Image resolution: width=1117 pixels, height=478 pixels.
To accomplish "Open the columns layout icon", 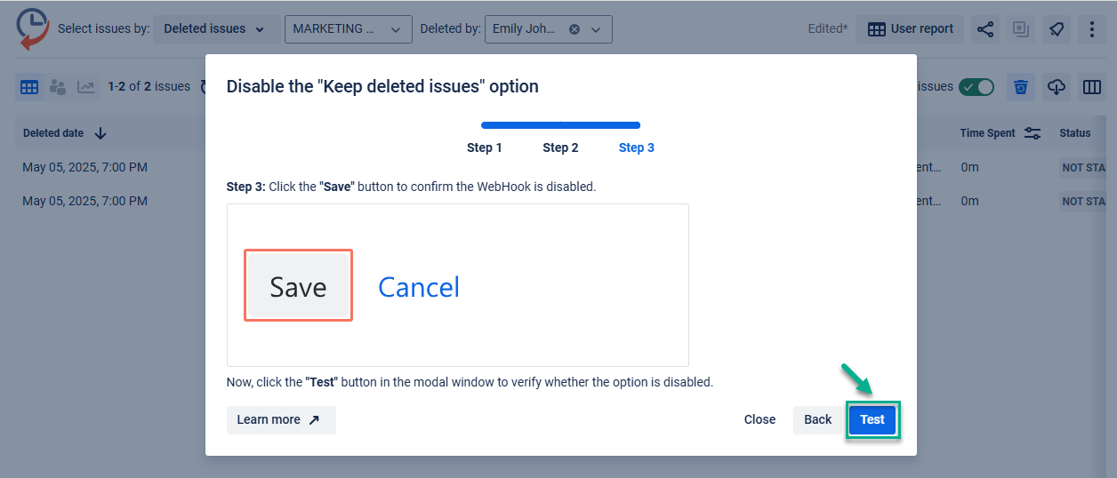I will click(1092, 87).
